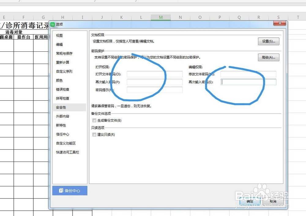View the 信任中心 trust center page
Screen dimensions: 306x216
[x=63, y=134]
